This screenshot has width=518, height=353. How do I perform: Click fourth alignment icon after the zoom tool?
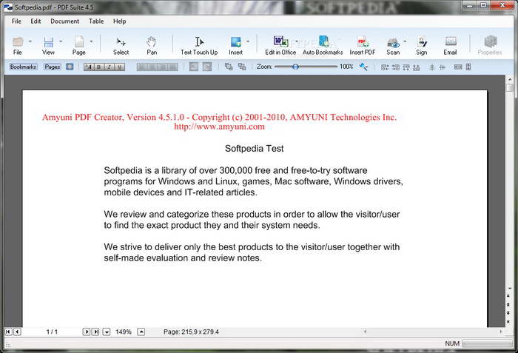[417, 67]
